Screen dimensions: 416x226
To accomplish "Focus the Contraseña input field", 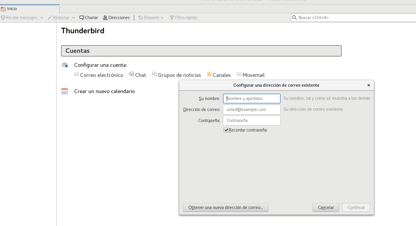I will pos(252,121).
